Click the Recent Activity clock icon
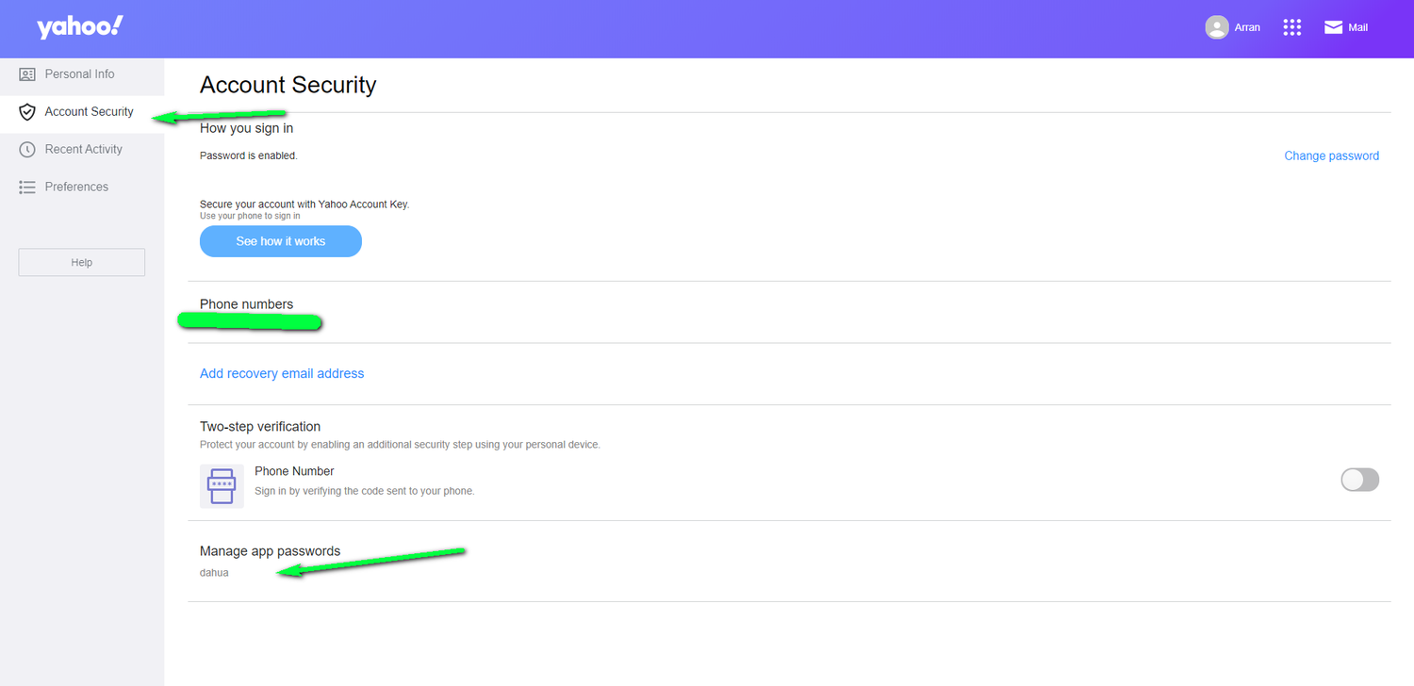1414x686 pixels. pyautogui.click(x=27, y=150)
